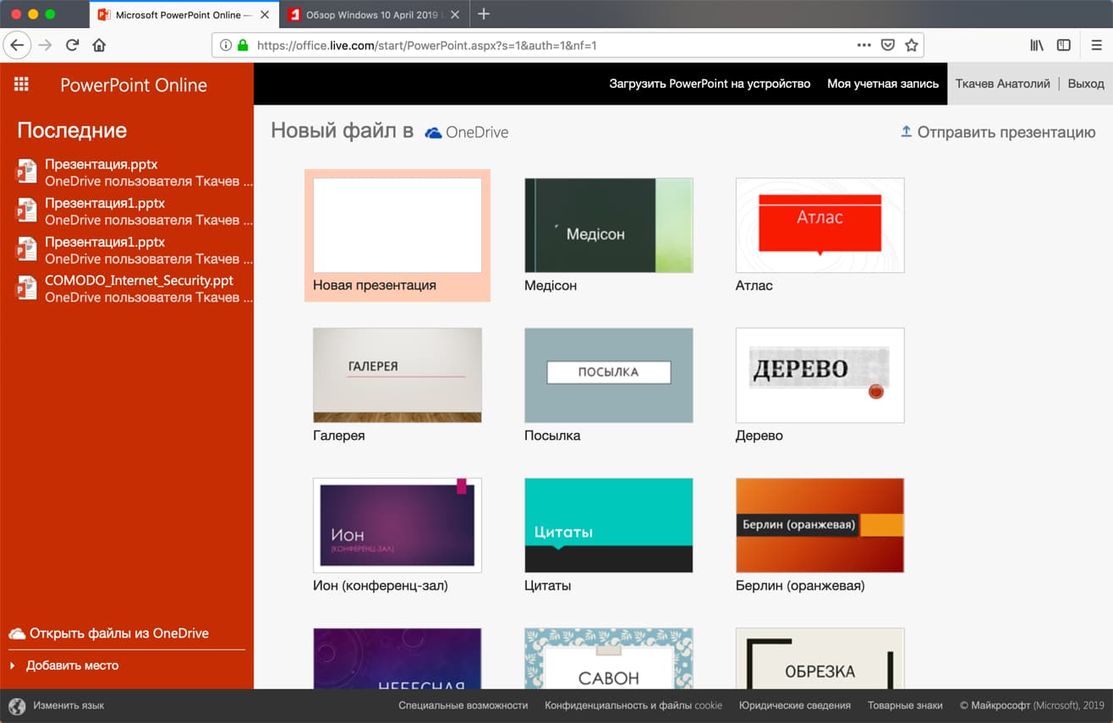
Task: Click the OneDrive cloud icon
Action: [432, 132]
